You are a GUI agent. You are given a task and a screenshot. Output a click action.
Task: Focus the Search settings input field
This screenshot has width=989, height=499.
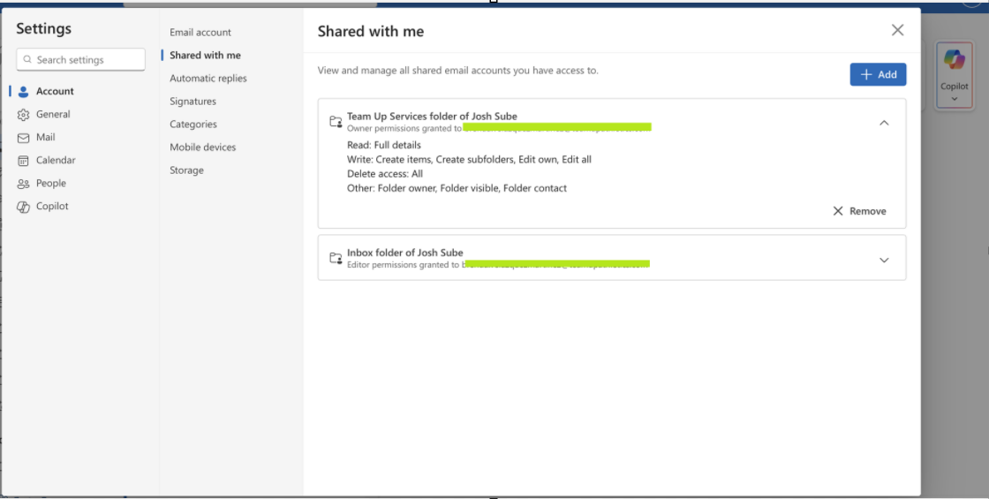[x=87, y=60]
